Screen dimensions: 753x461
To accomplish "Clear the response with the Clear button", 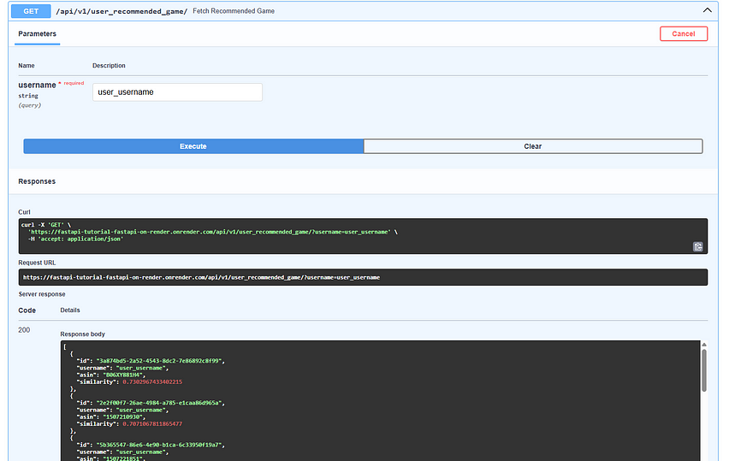I will (532, 146).
